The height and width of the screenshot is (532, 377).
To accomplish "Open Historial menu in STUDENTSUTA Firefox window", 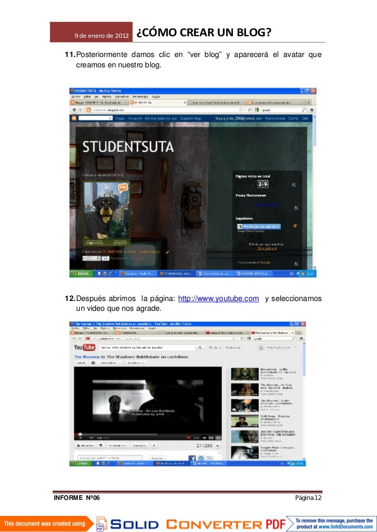I will tap(107, 97).
